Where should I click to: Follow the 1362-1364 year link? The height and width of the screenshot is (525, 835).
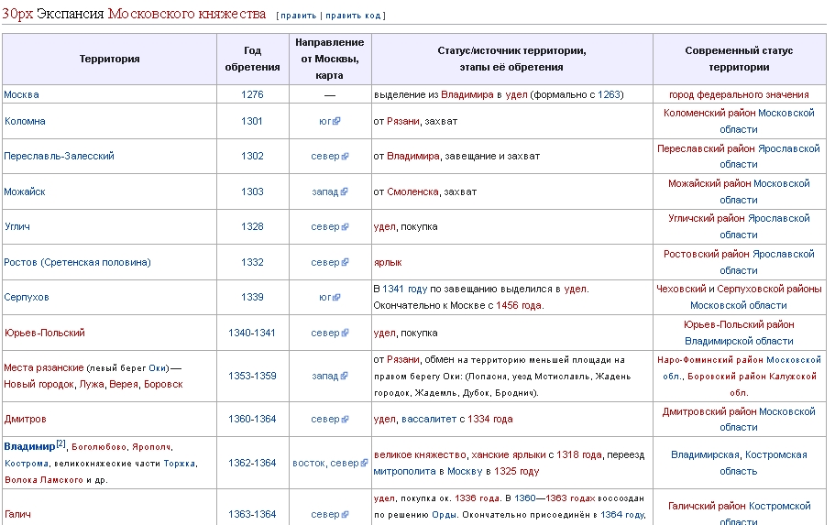click(x=252, y=464)
